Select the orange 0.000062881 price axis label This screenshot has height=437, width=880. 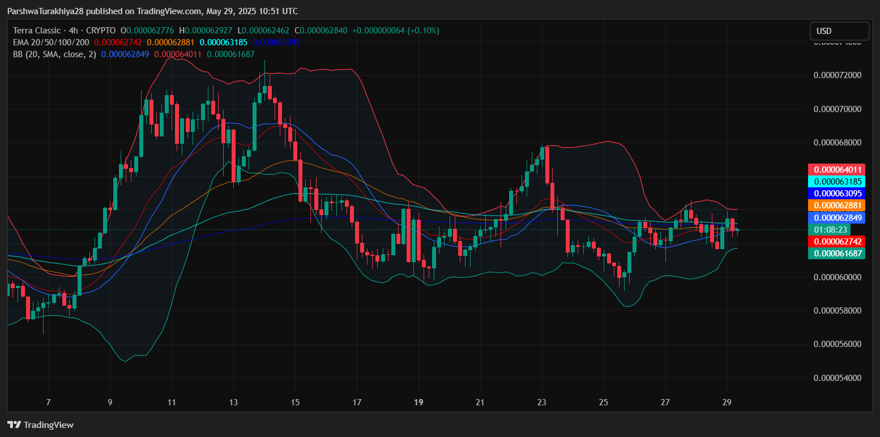838,205
